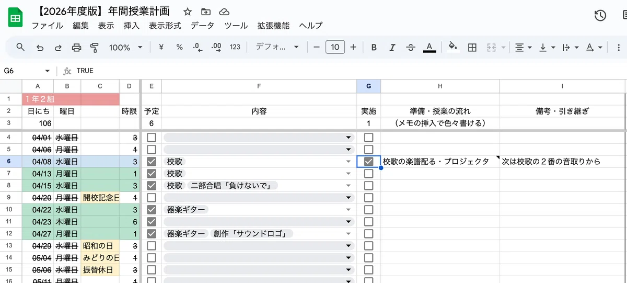Print the spreadsheet
The height and width of the screenshot is (283, 627).
tap(76, 48)
